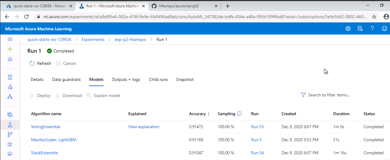Open Run 5 link
The height and width of the screenshot is (160, 390).
(256, 140)
